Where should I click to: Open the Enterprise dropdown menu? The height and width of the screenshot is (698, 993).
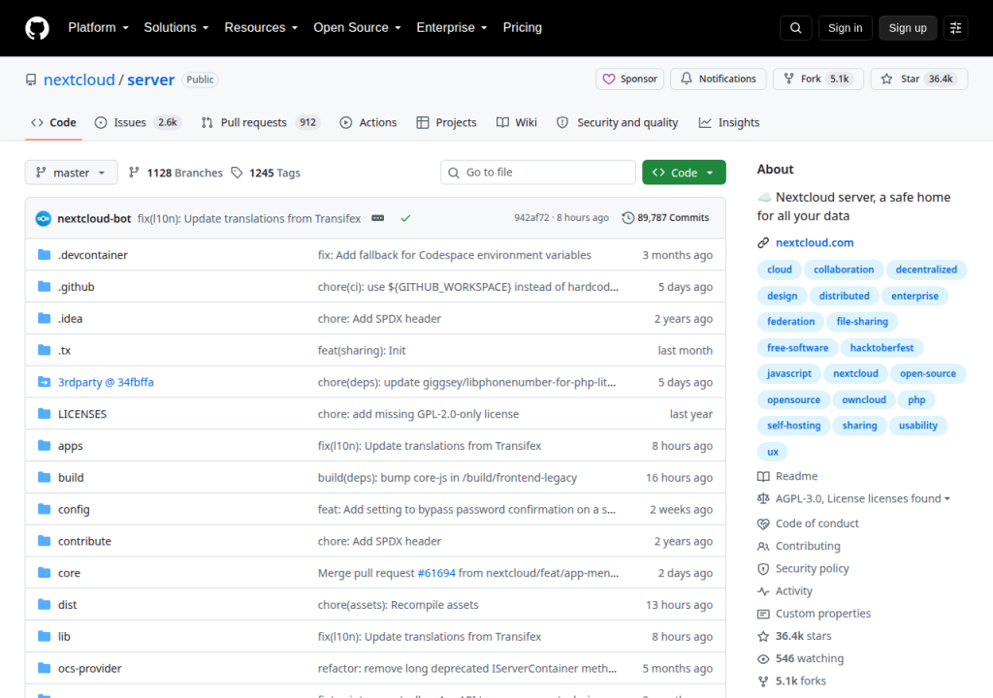pyautogui.click(x=452, y=28)
